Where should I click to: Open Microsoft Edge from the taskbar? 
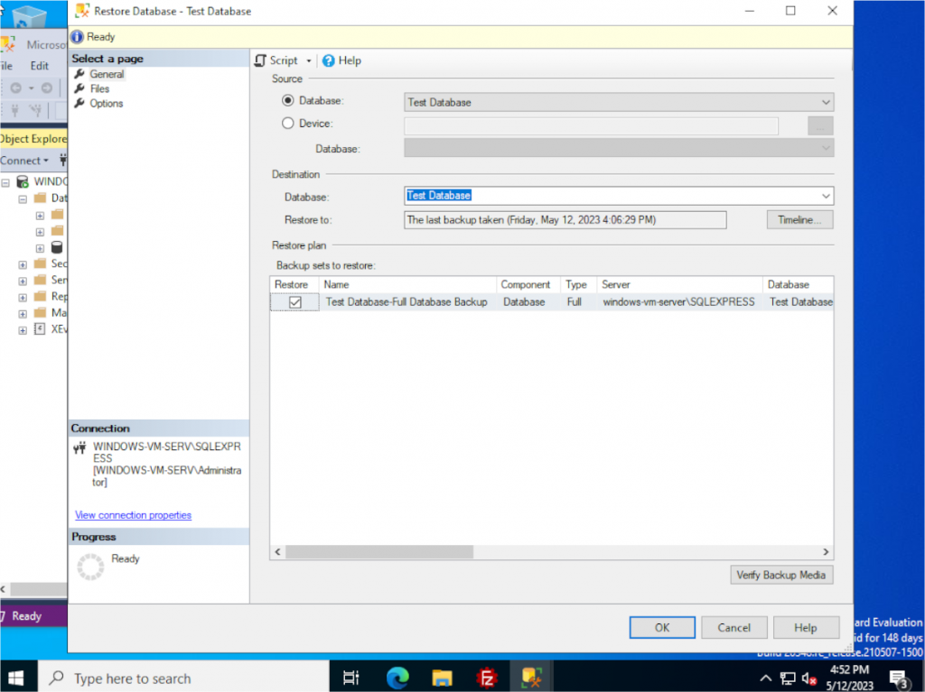[x=396, y=677]
